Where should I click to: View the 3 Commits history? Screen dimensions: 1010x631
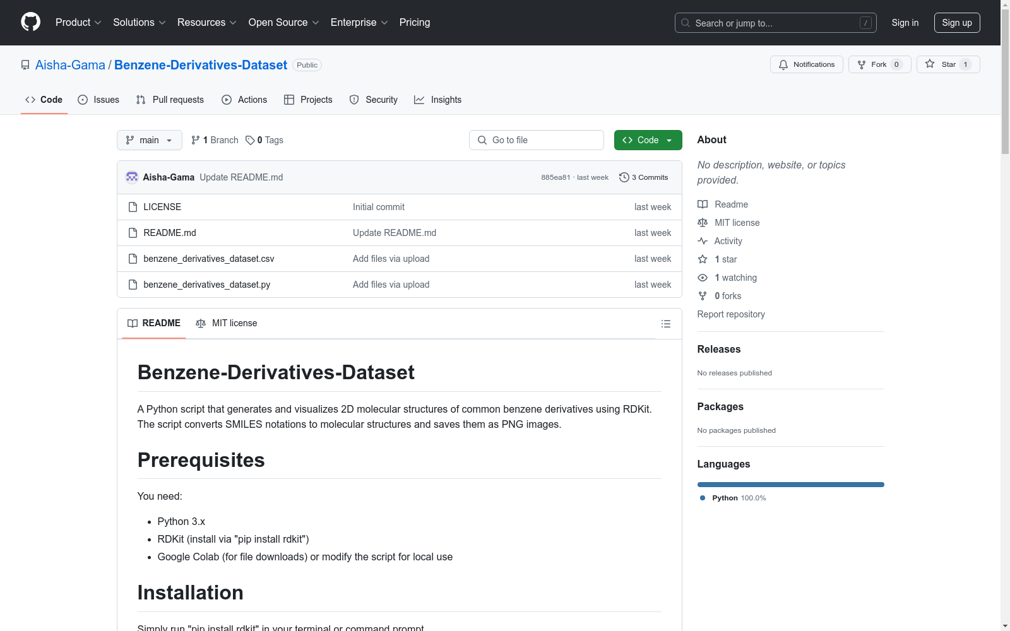pyautogui.click(x=644, y=177)
